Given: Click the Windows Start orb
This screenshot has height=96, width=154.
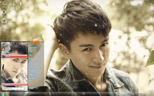Looking at the screenshot, I should pos(3,94).
